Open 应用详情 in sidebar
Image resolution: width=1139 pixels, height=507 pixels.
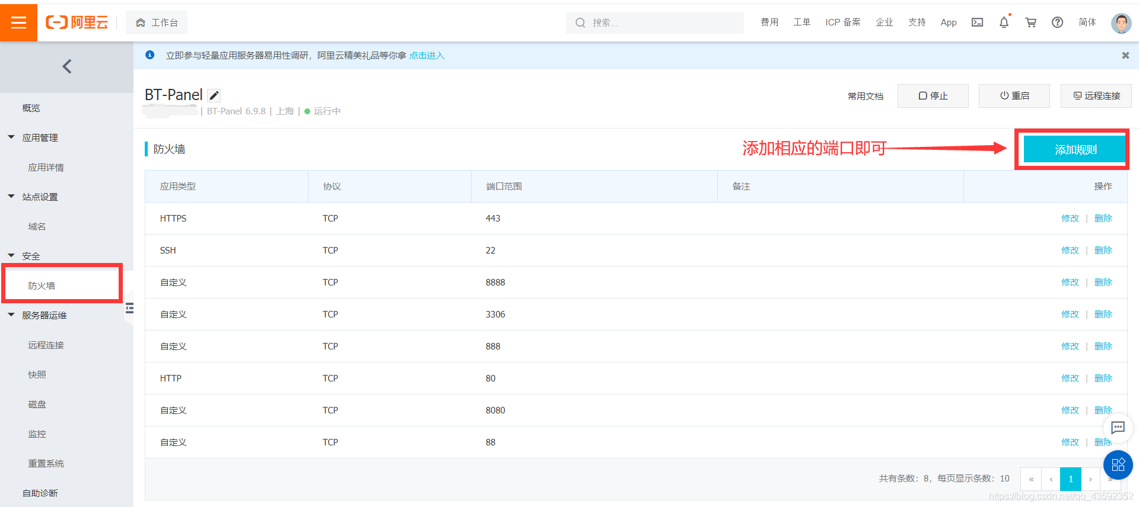pos(46,168)
